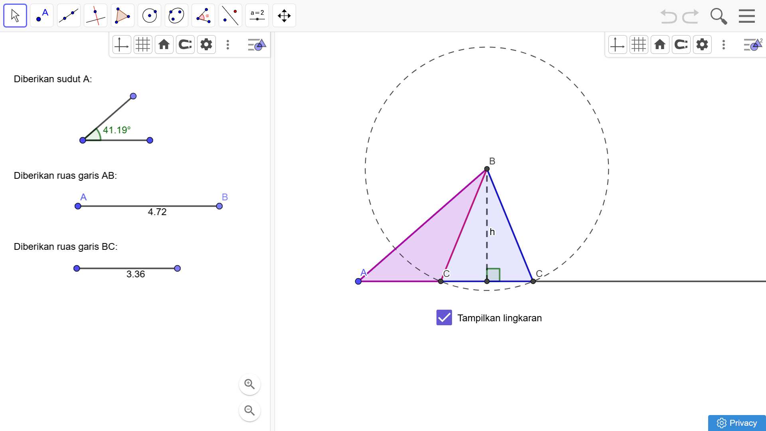Uncheck Tampilkan lingkaran checkbox

coord(444,318)
